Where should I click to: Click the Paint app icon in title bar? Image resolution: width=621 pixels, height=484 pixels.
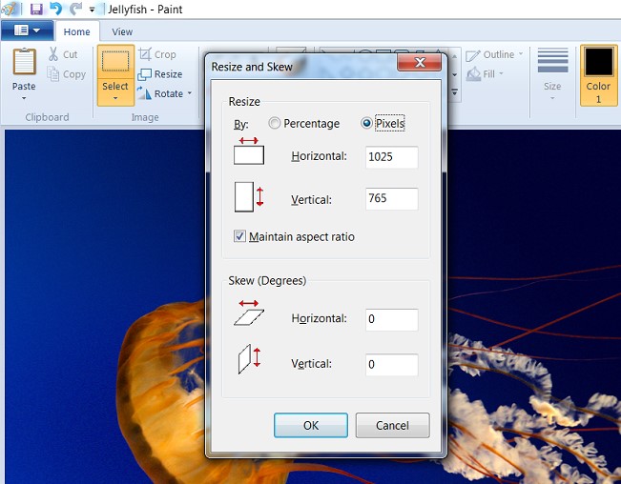point(9,9)
